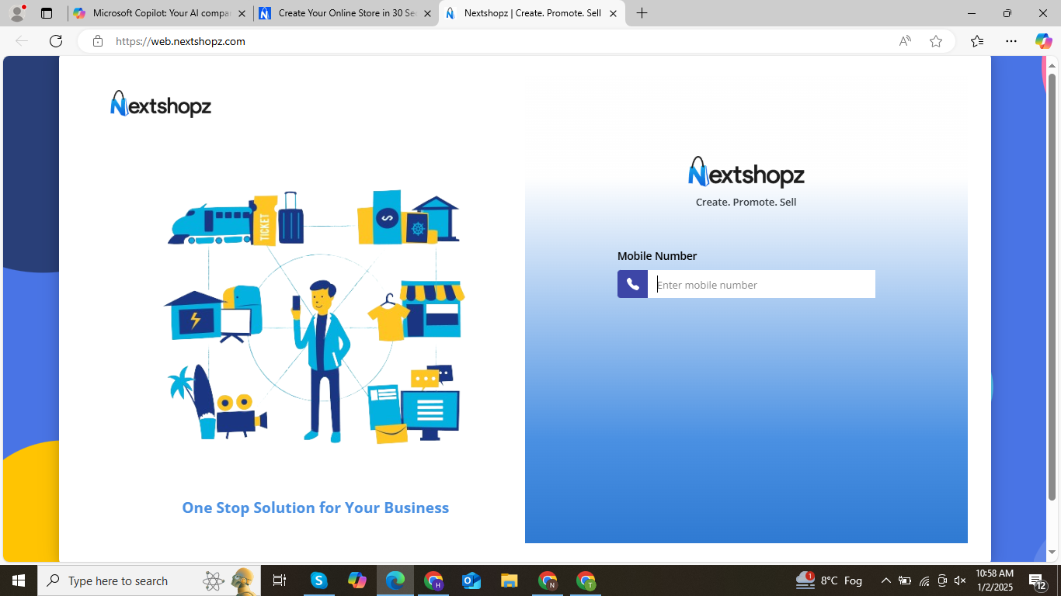Open the Chrome profile T taskbar icon
Screen dimensions: 1061x596
(x=586, y=580)
